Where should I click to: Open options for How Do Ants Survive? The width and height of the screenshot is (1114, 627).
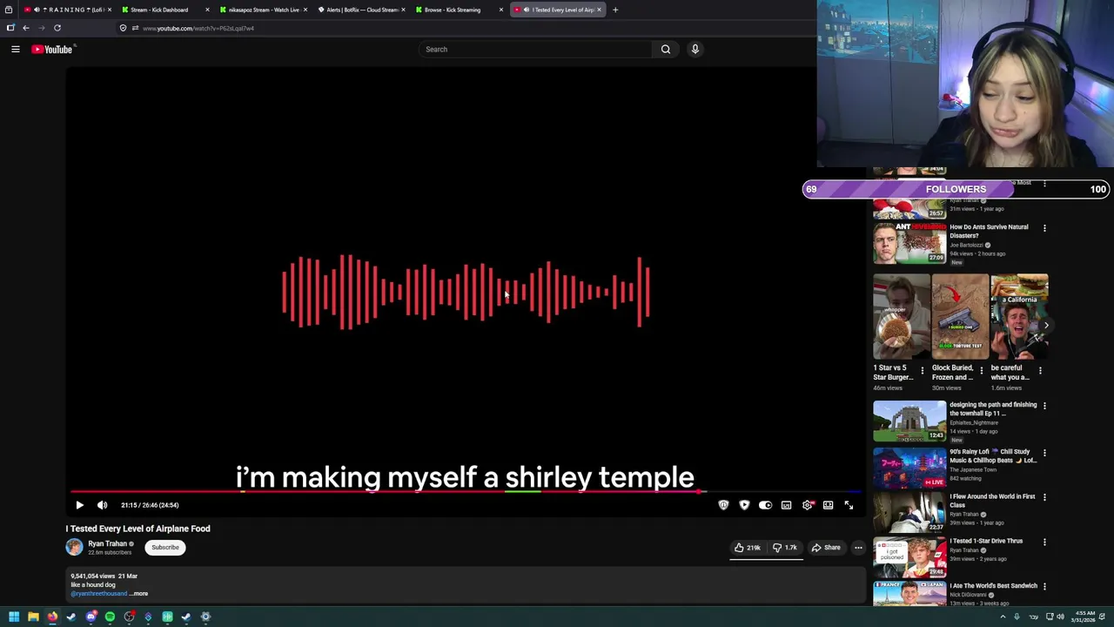[1044, 228]
